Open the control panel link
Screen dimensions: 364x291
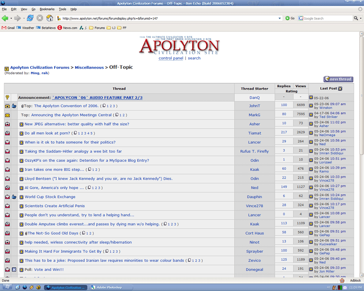tap(171, 58)
